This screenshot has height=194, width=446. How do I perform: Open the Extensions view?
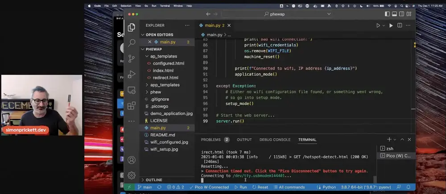pos(132,106)
